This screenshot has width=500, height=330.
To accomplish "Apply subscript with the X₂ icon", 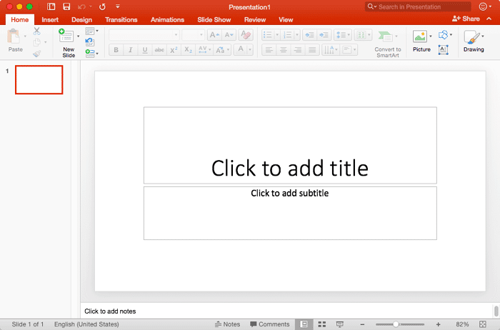I will (x=188, y=50).
